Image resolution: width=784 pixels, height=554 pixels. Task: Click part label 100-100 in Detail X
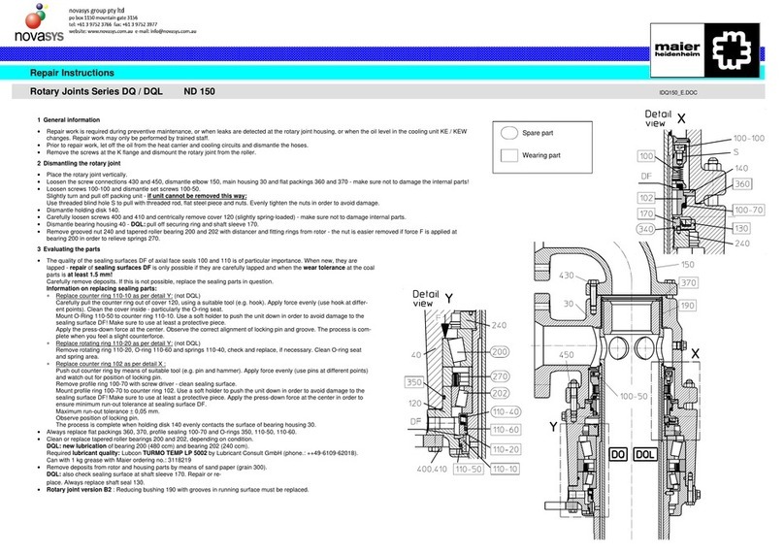748,138
